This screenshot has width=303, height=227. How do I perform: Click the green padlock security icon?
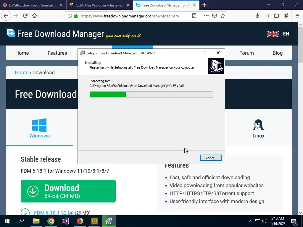point(76,16)
